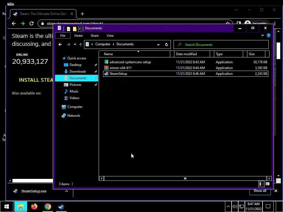The height and width of the screenshot is (212, 283).
Task: Switch to large icons view layout
Action: [268, 184]
